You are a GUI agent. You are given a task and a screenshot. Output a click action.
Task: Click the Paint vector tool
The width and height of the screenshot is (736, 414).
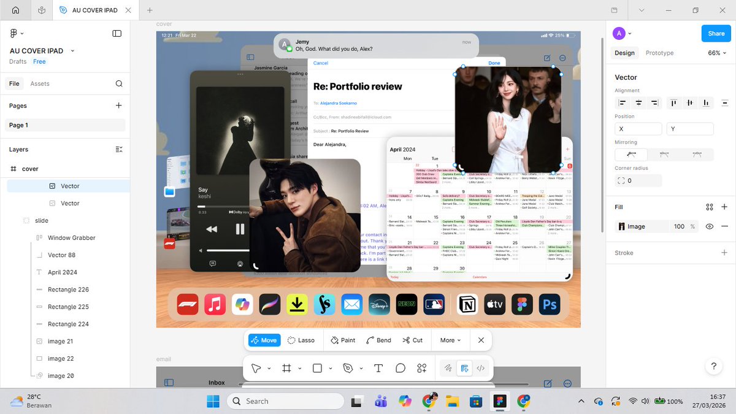click(343, 340)
